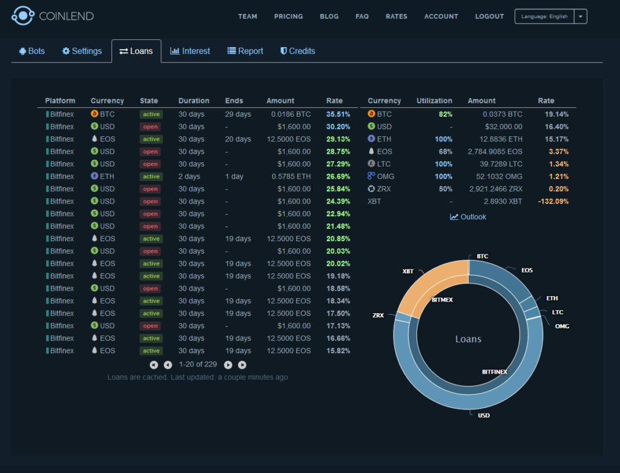Viewport: 620px width, 473px height.
Task: Click the Interest bar chart icon
Action: pos(175,51)
